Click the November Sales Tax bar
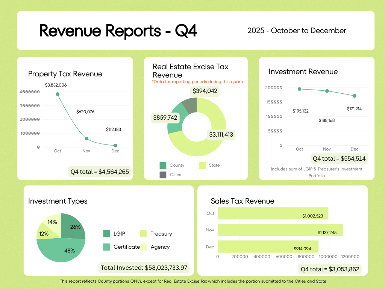This screenshot has width=385, height=289. coord(280,230)
